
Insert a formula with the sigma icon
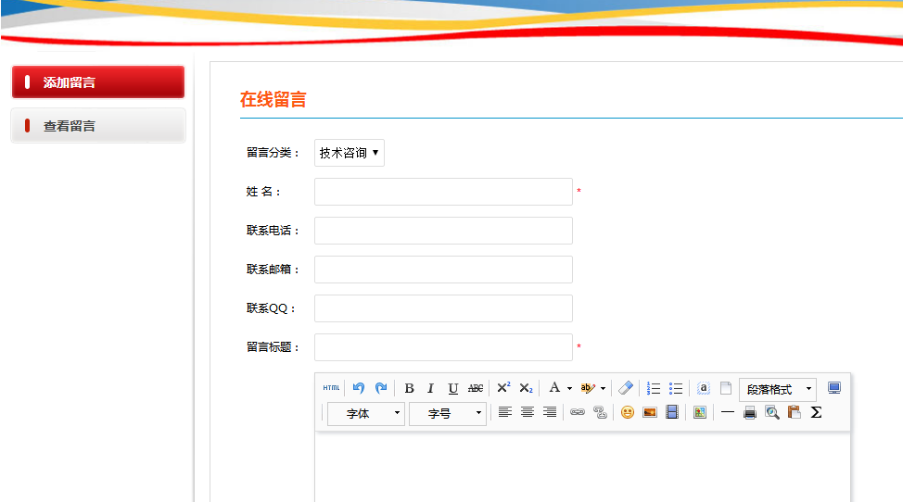[x=816, y=412]
